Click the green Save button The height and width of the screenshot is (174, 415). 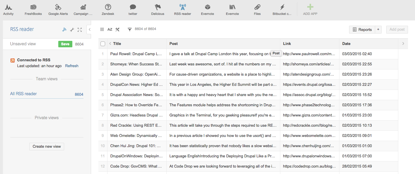[x=65, y=44]
